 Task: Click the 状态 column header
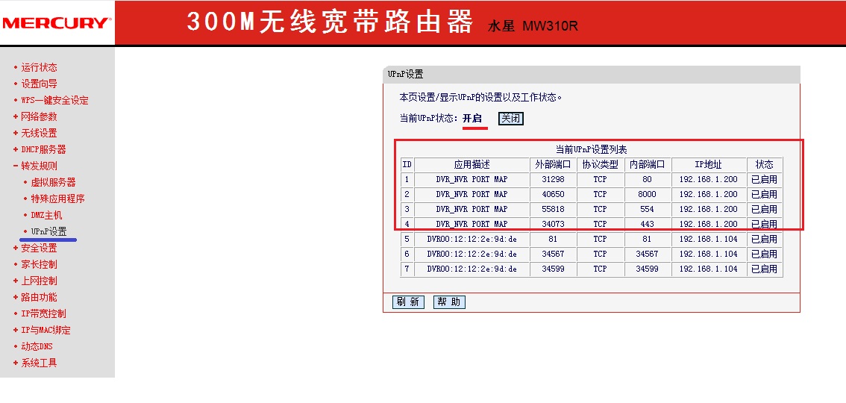(765, 164)
